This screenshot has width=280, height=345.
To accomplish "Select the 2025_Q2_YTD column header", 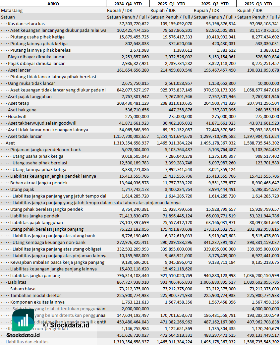I will coord(215,4).
